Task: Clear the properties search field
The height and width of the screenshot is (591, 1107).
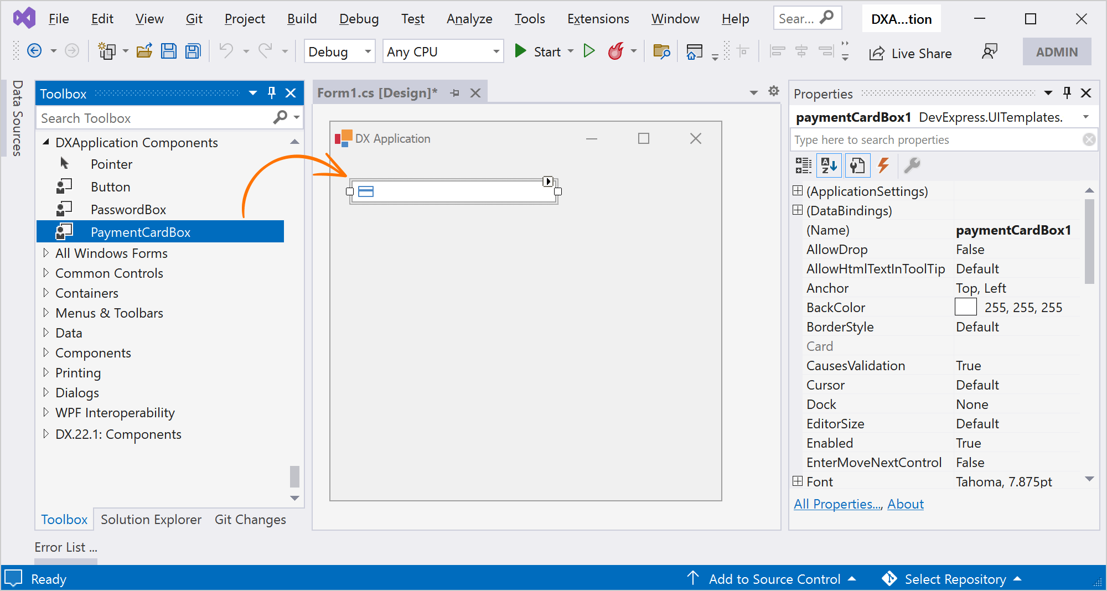Action: coord(1089,139)
